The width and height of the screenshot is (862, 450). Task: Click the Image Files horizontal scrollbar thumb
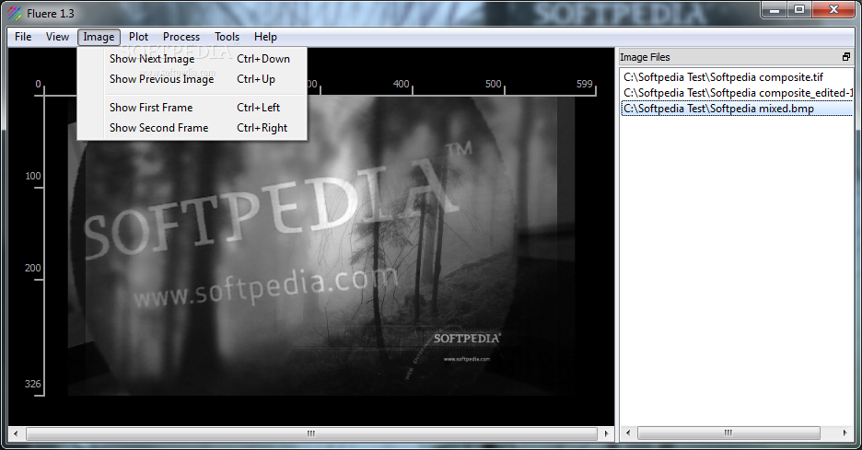pos(728,433)
